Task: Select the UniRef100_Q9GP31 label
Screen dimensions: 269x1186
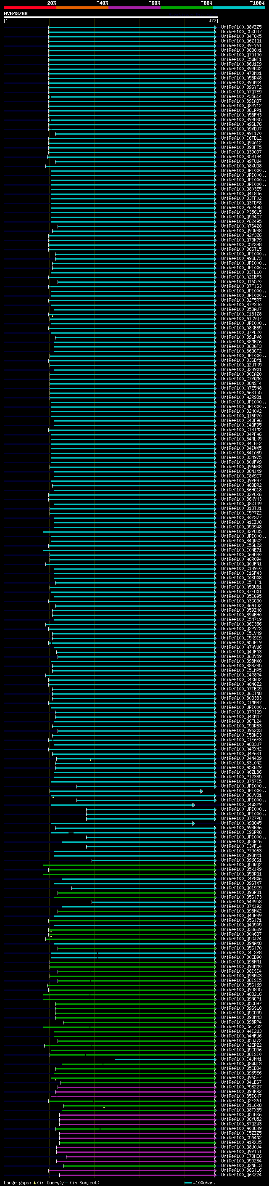Action: coord(241,892)
